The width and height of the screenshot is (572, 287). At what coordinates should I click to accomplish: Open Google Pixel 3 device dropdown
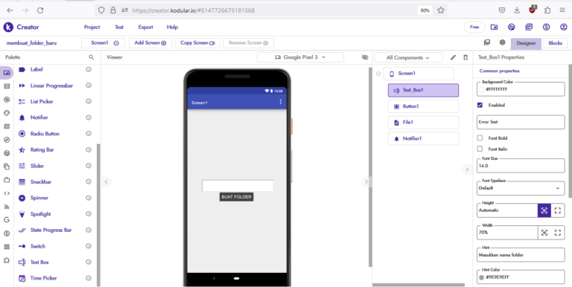tap(300, 57)
